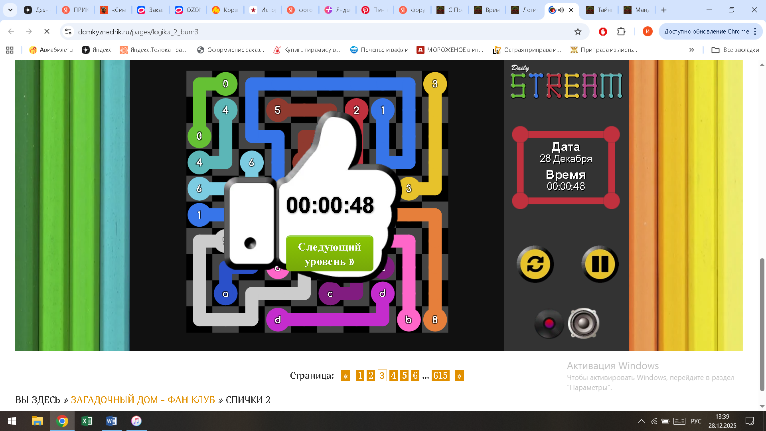Pause the game with the pause button

(x=600, y=264)
